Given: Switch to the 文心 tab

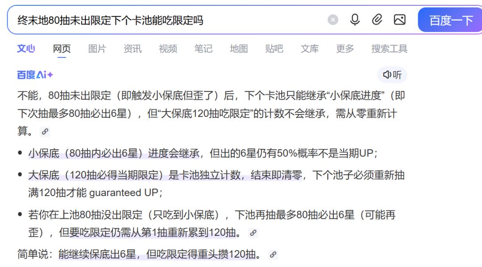Looking at the screenshot, I should (26, 49).
